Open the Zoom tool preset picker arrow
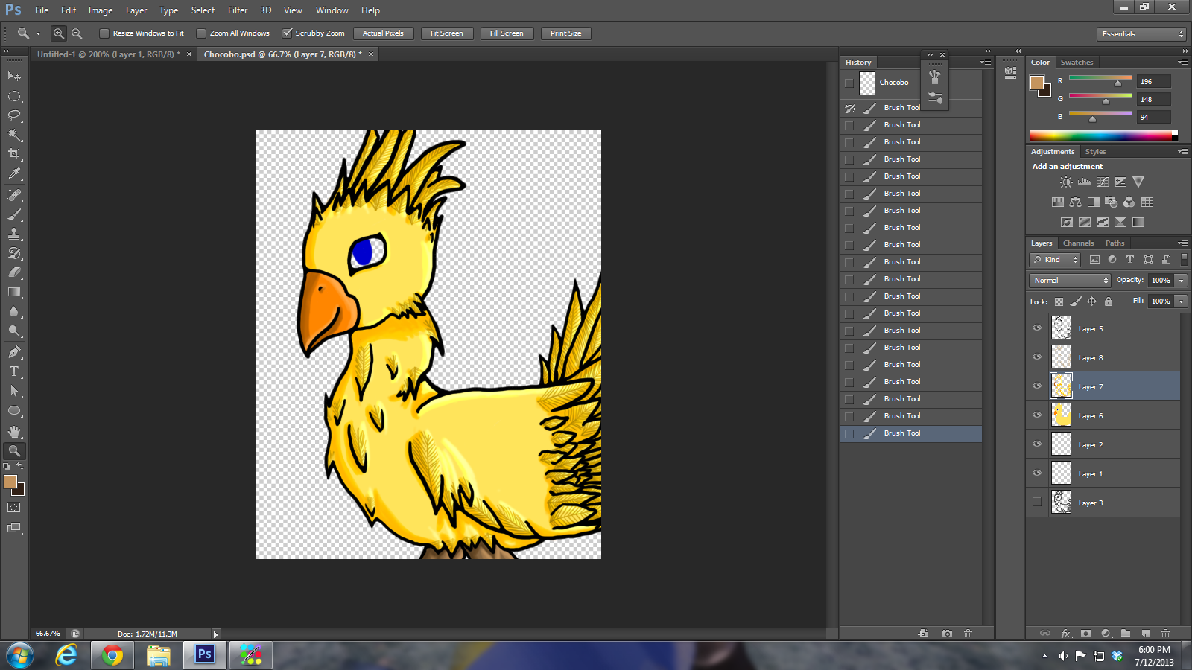 [38, 33]
